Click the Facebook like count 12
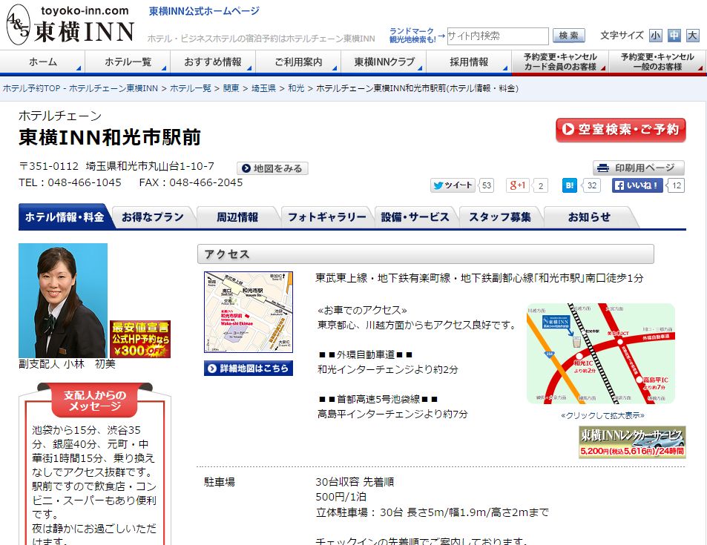This screenshot has height=545, width=707. pos(677,185)
